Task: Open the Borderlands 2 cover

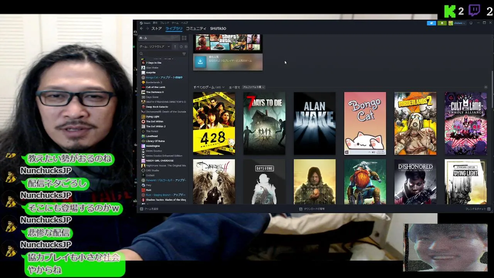Action: (x=415, y=123)
